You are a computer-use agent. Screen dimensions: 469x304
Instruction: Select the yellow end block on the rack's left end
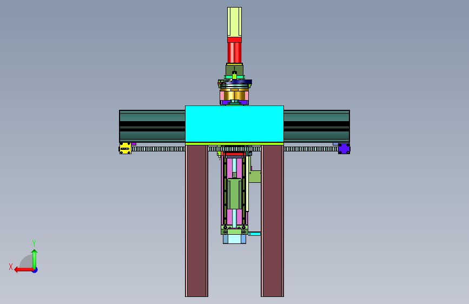(x=125, y=148)
